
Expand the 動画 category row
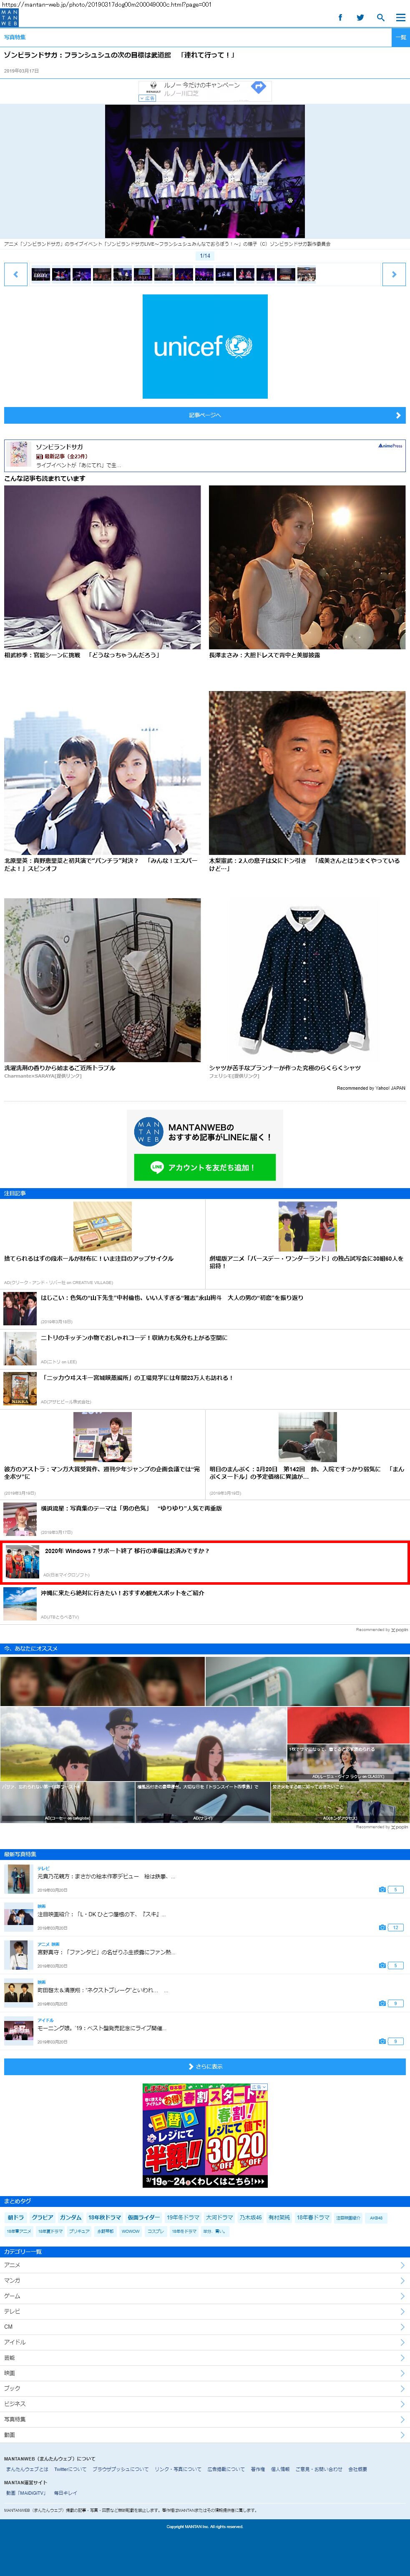[205, 2435]
